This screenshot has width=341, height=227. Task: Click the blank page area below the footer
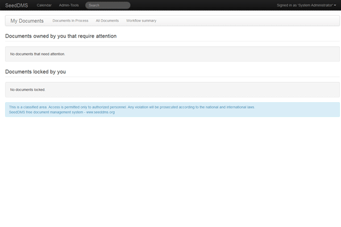pyautogui.click(x=170, y=170)
